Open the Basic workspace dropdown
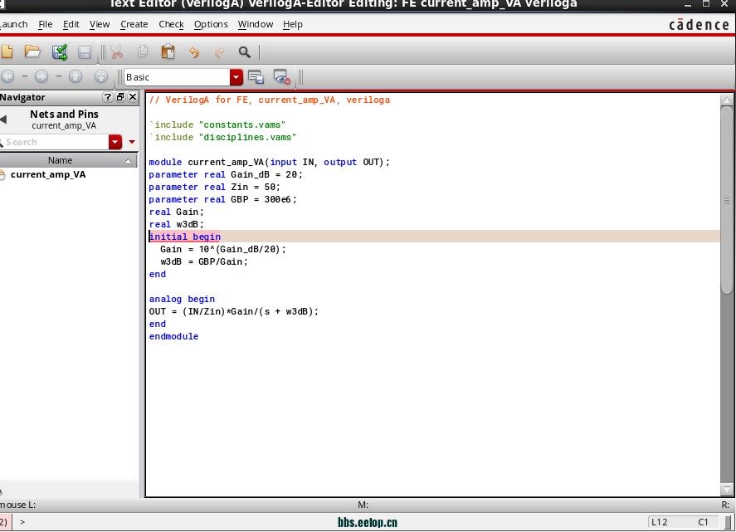Image resolution: width=736 pixels, height=532 pixels. pyautogui.click(x=236, y=77)
